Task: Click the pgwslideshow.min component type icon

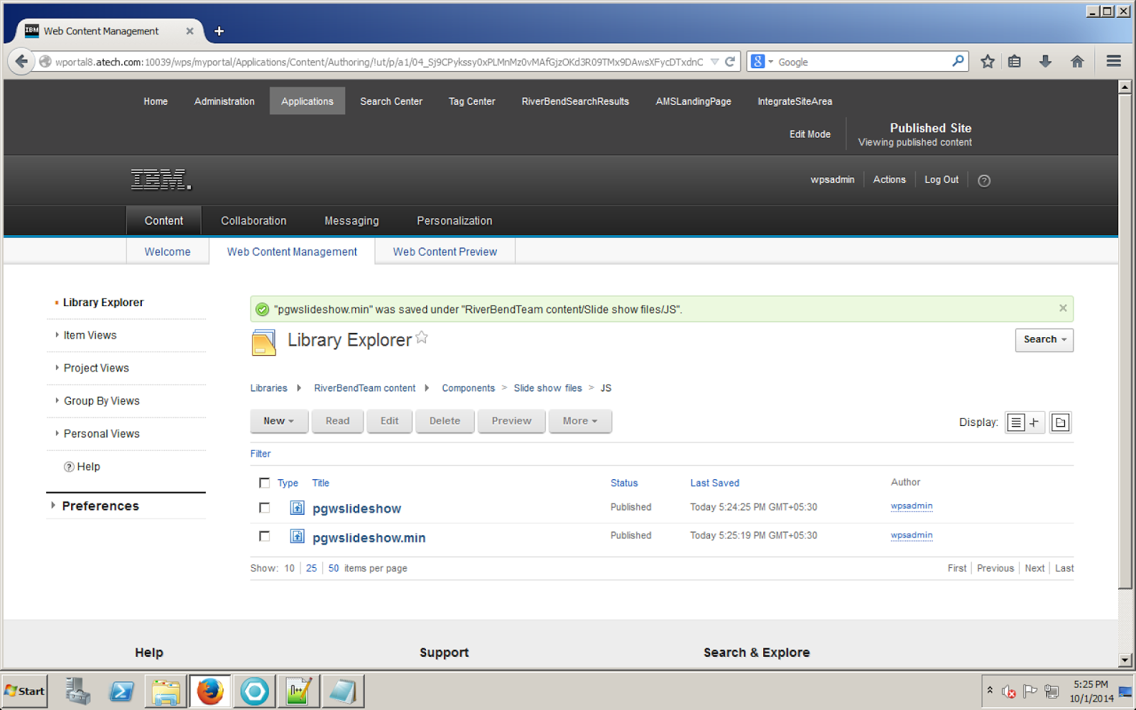Action: pyautogui.click(x=297, y=536)
